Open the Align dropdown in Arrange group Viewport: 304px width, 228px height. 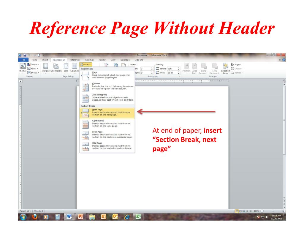pyautogui.click(x=237, y=64)
